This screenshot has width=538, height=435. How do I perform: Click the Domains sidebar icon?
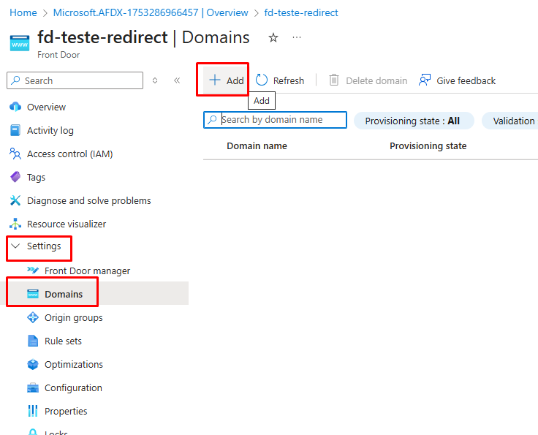[x=33, y=294]
